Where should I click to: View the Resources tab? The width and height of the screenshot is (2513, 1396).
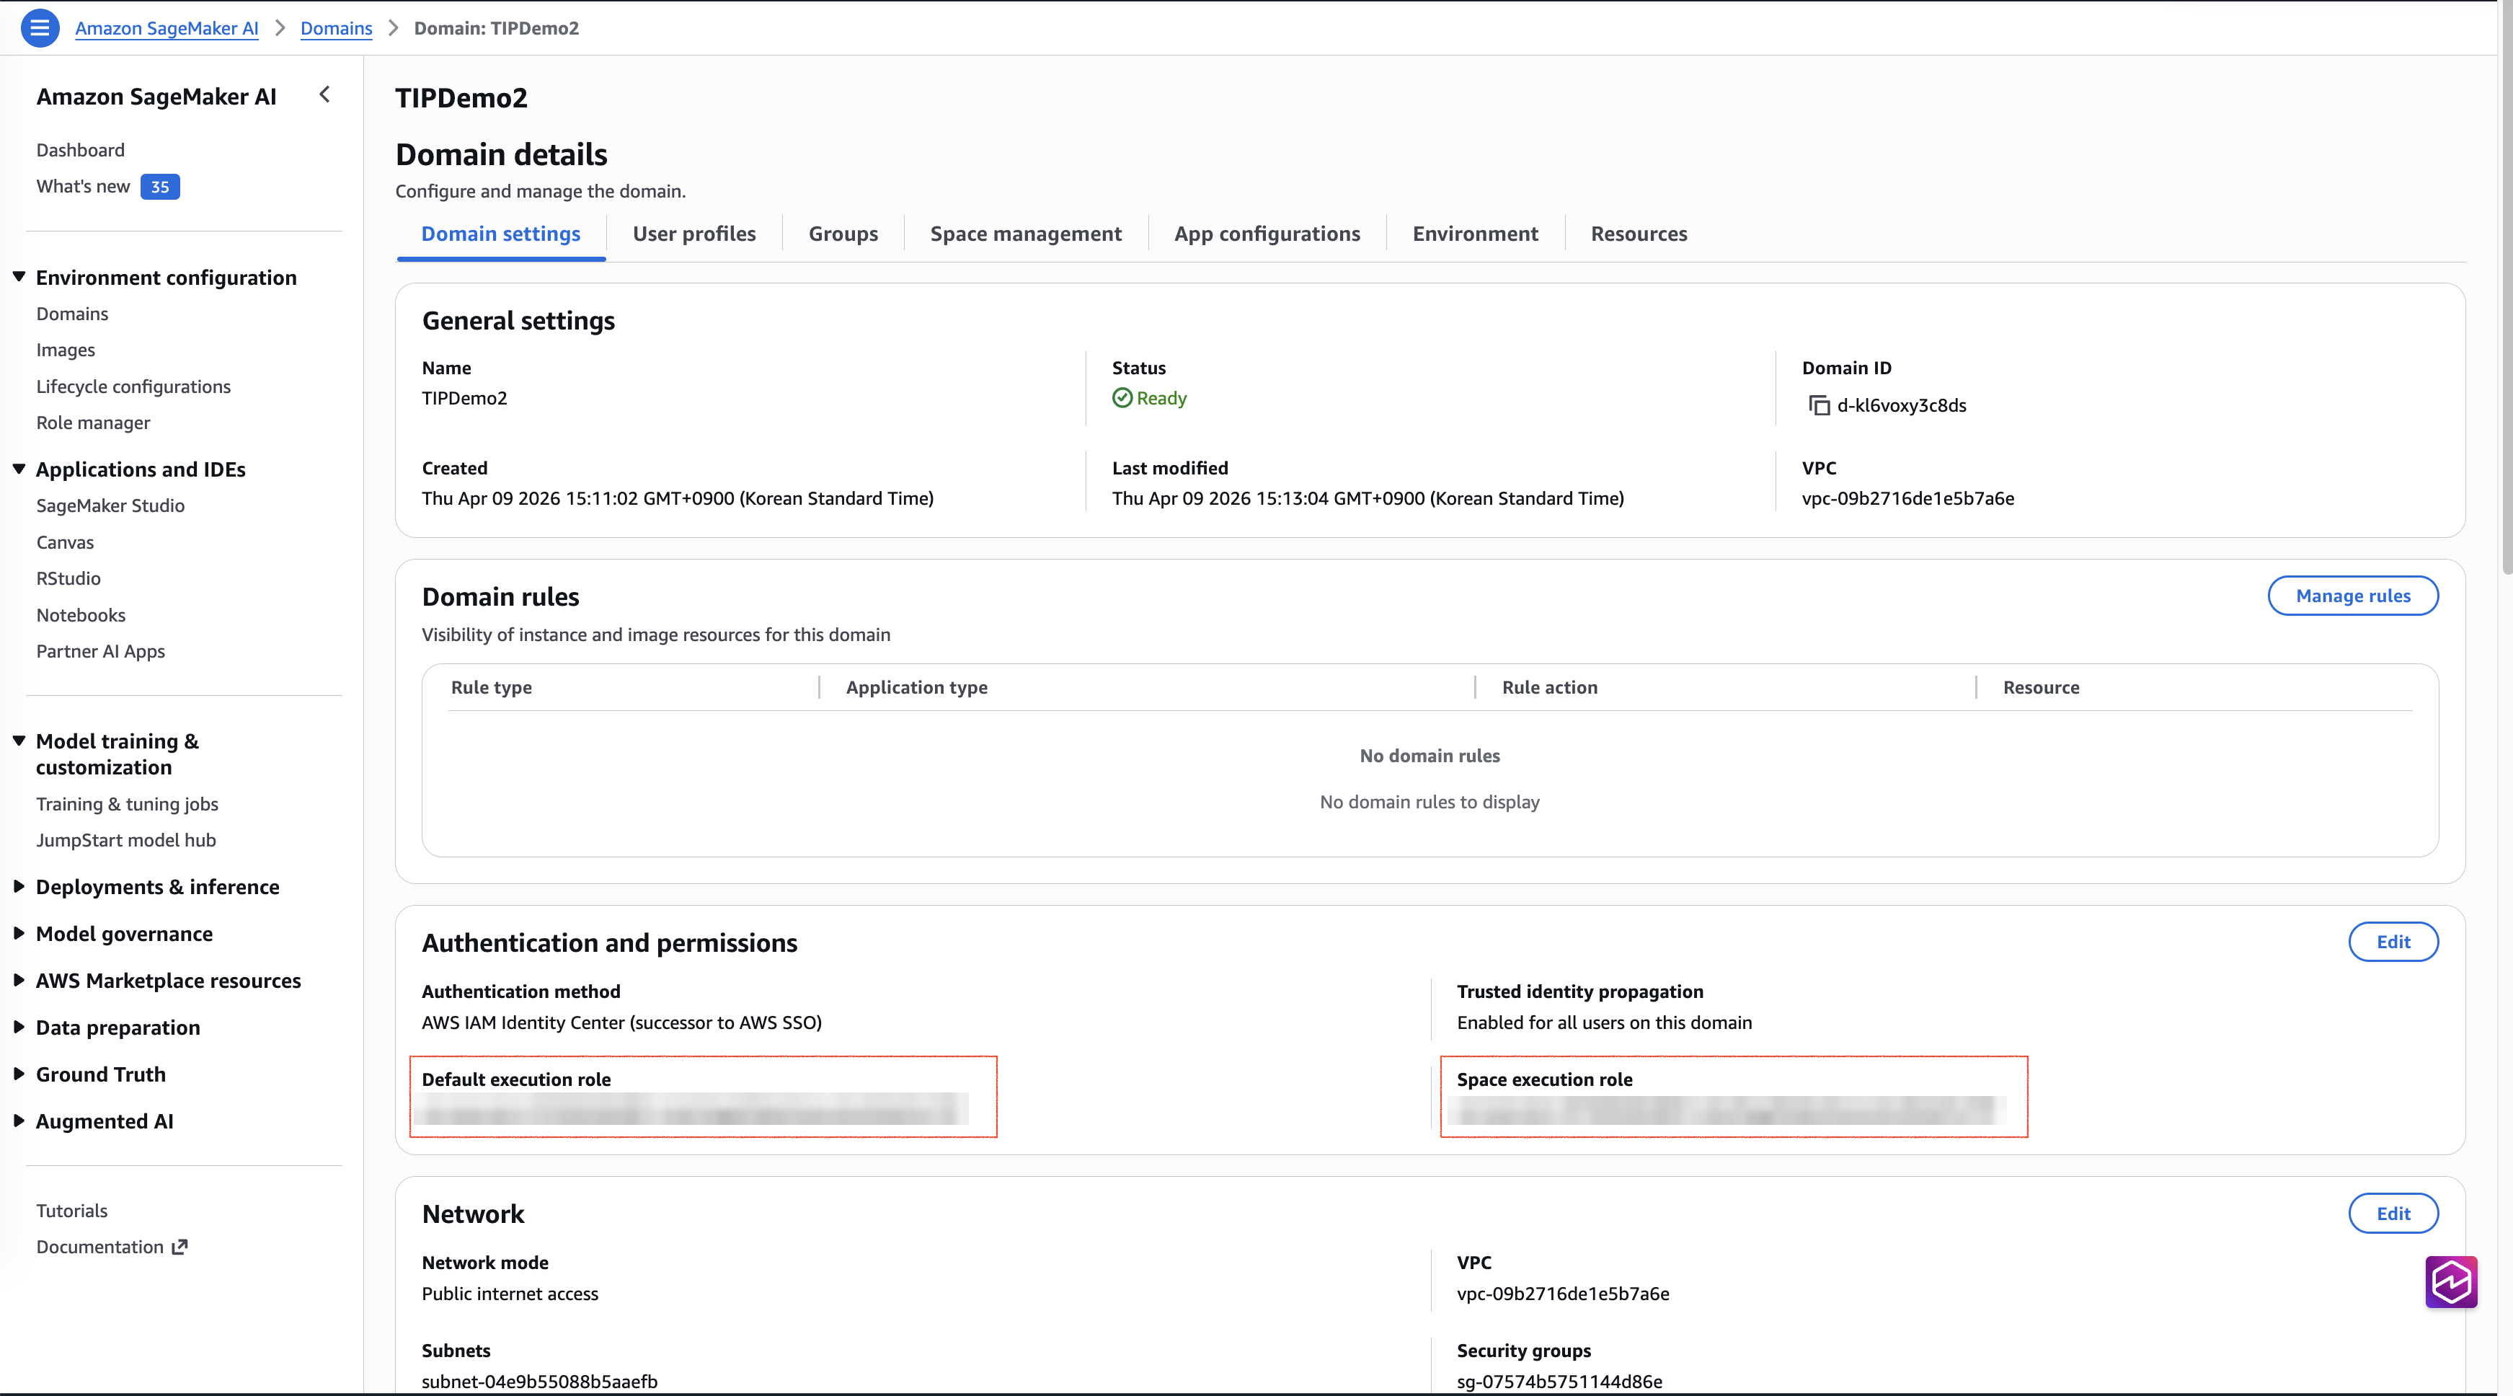point(1639,234)
